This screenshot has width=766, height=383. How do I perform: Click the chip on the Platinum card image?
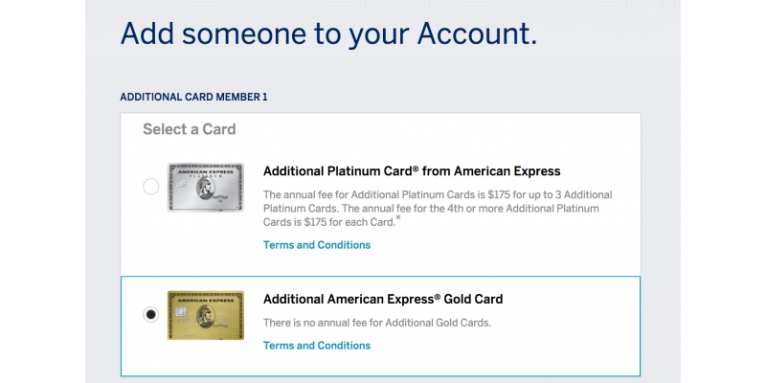click(x=180, y=184)
